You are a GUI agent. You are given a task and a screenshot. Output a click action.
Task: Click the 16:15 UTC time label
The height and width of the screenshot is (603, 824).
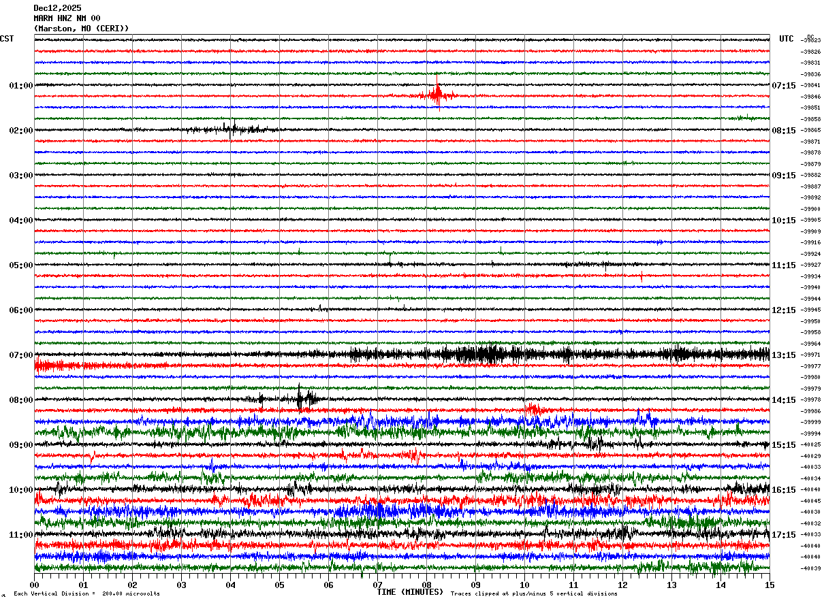(783, 490)
